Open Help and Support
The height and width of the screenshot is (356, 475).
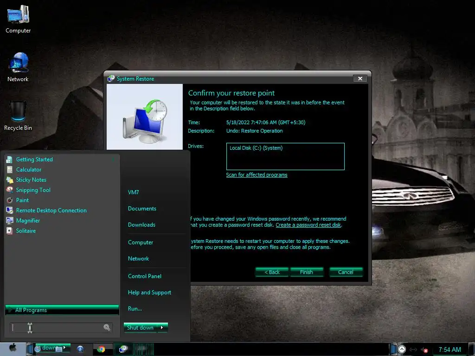click(x=149, y=293)
